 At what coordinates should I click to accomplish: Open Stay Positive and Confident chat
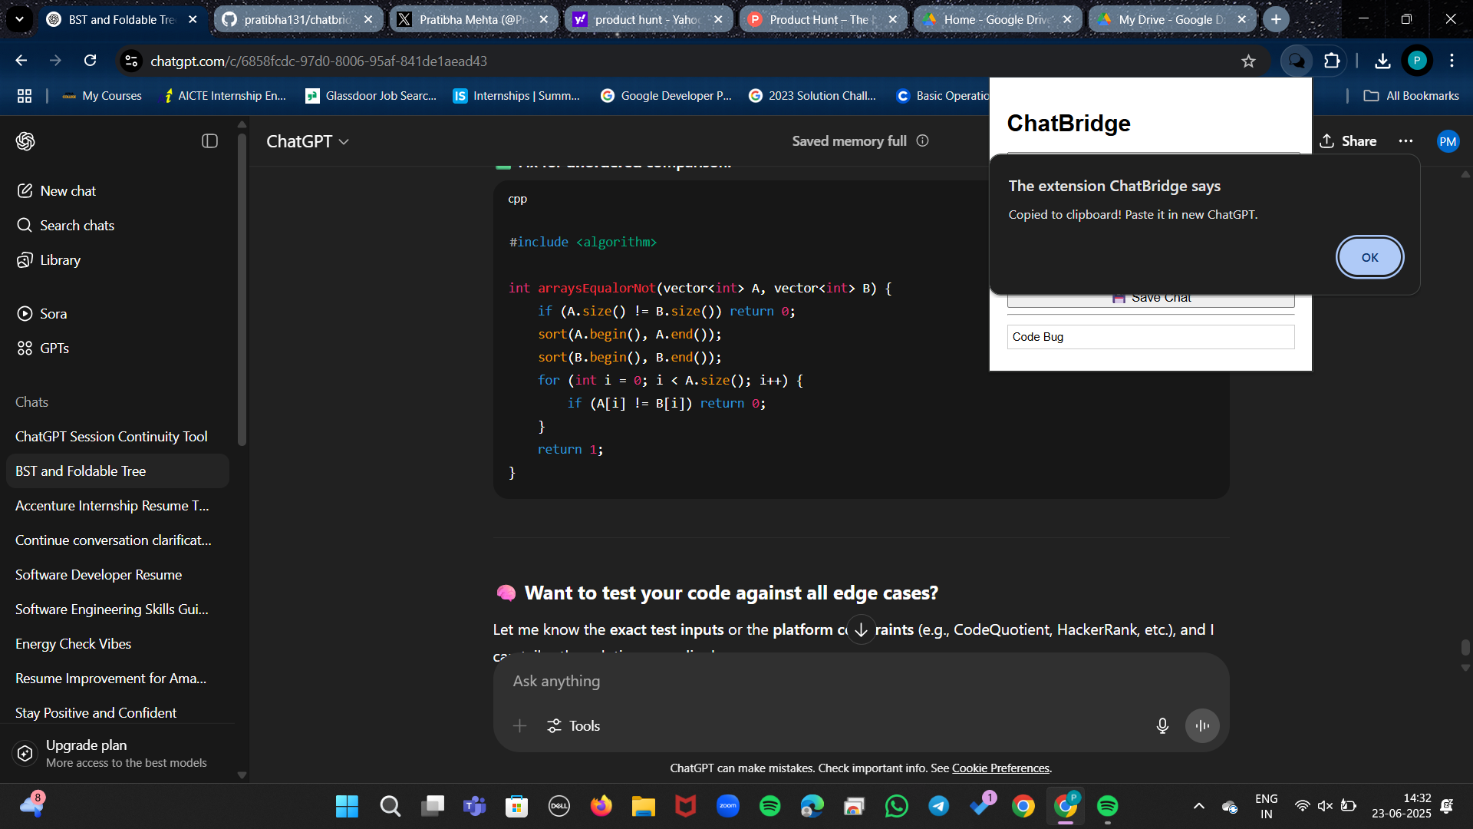pyautogui.click(x=117, y=712)
